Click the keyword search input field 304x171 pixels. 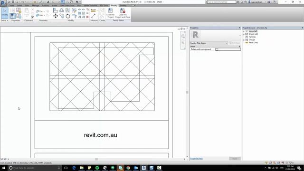[222, 2]
